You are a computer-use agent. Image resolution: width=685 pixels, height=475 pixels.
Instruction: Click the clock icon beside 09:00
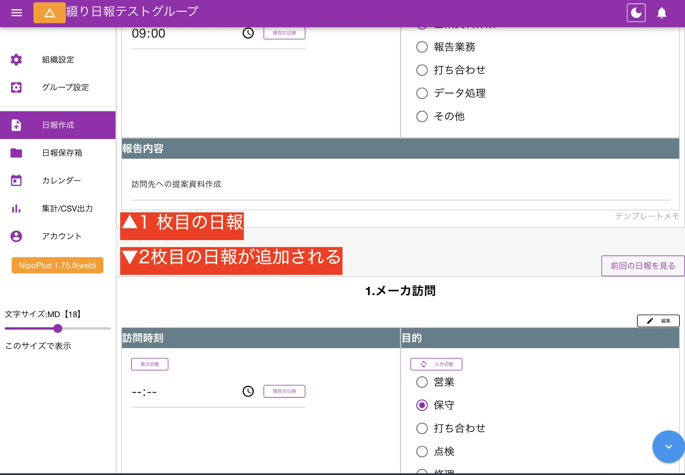tap(248, 33)
